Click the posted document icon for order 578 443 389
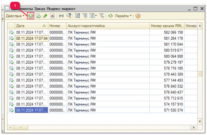The image size is (207, 135). pos(11,74)
